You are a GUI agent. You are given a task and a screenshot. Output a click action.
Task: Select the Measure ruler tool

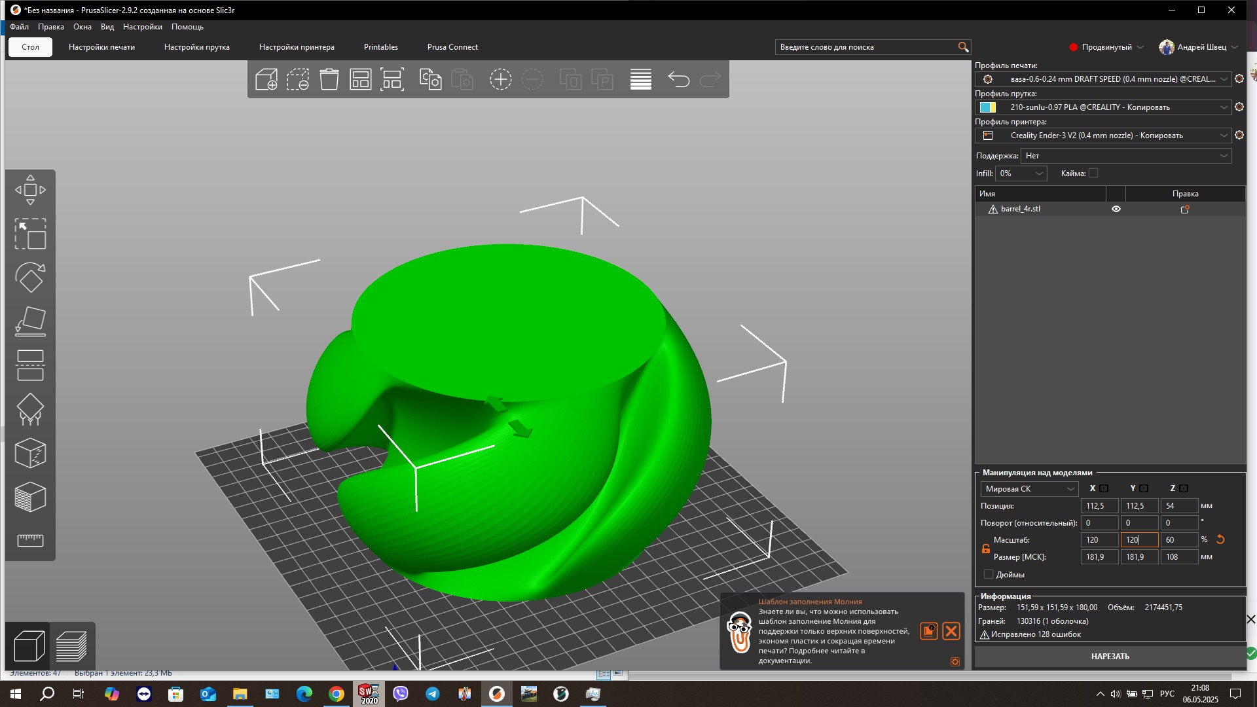pyautogui.click(x=30, y=540)
